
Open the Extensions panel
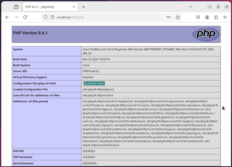(x=216, y=17)
